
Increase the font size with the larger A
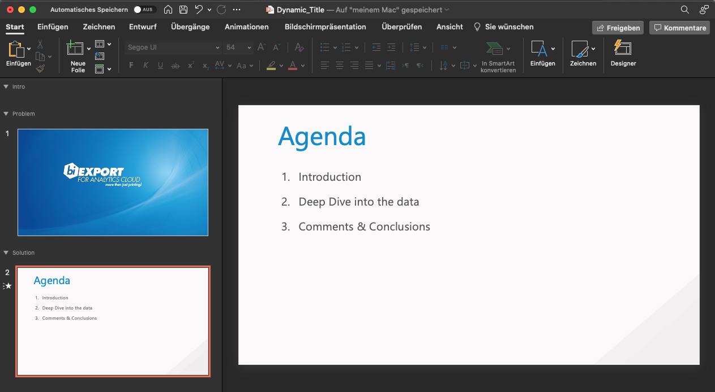(x=262, y=47)
